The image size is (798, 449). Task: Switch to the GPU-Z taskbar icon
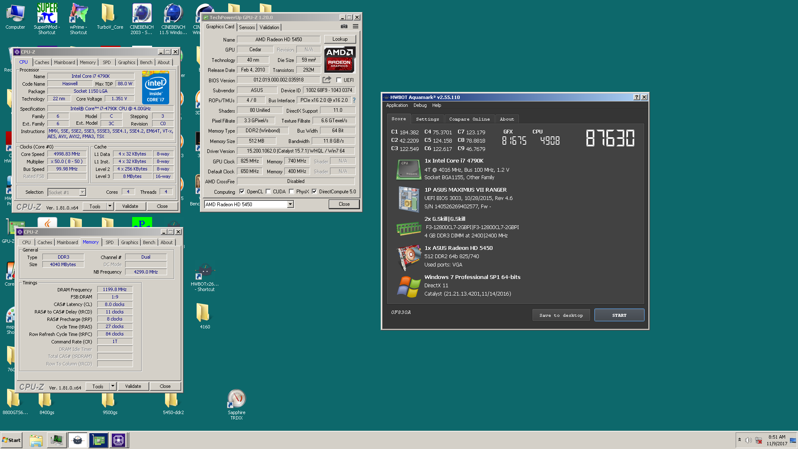98,440
